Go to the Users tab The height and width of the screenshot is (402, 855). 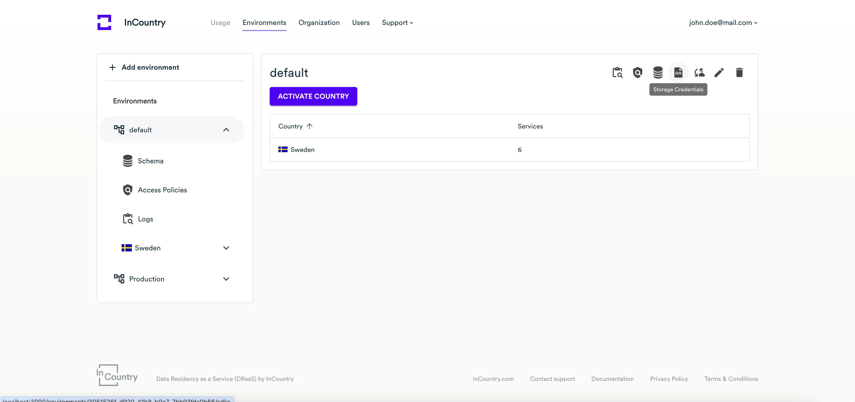(361, 23)
